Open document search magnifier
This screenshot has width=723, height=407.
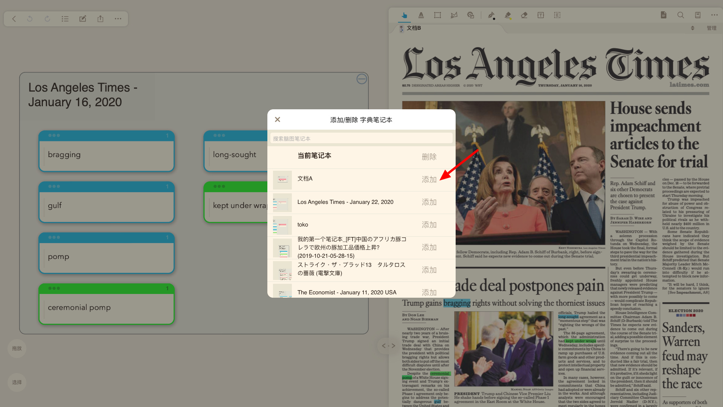pos(680,15)
